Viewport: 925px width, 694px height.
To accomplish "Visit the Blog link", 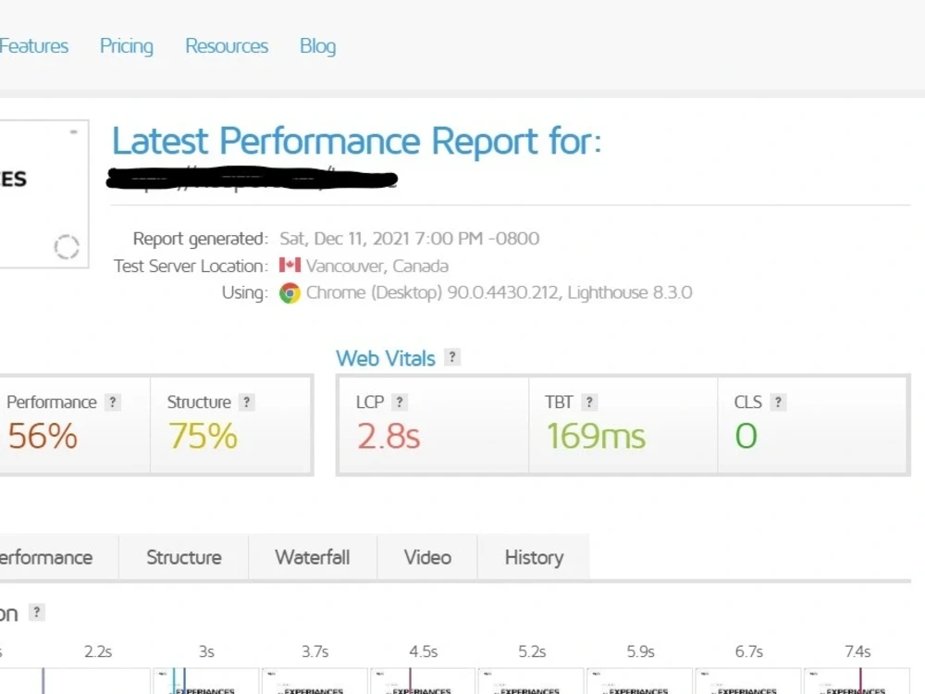I will coord(318,46).
